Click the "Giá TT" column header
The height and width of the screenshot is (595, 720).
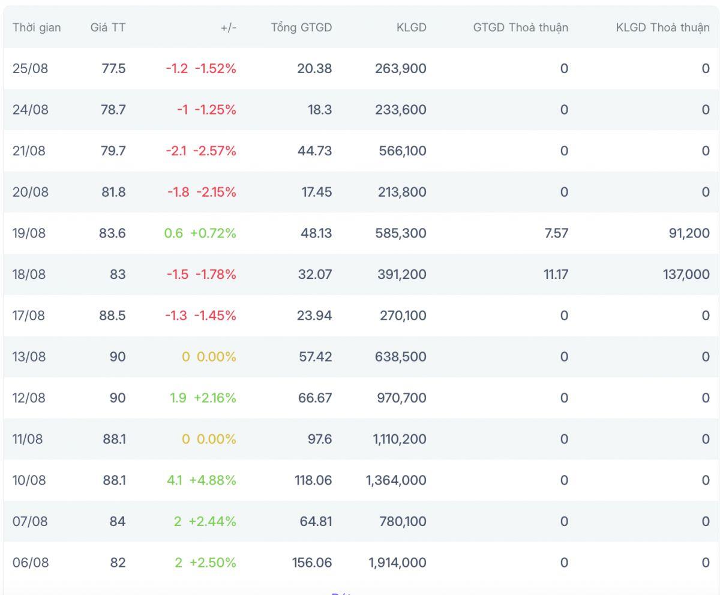click(108, 27)
